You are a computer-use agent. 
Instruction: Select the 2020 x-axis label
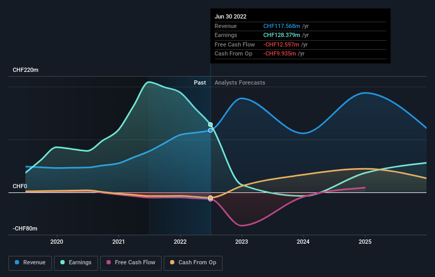point(57,242)
